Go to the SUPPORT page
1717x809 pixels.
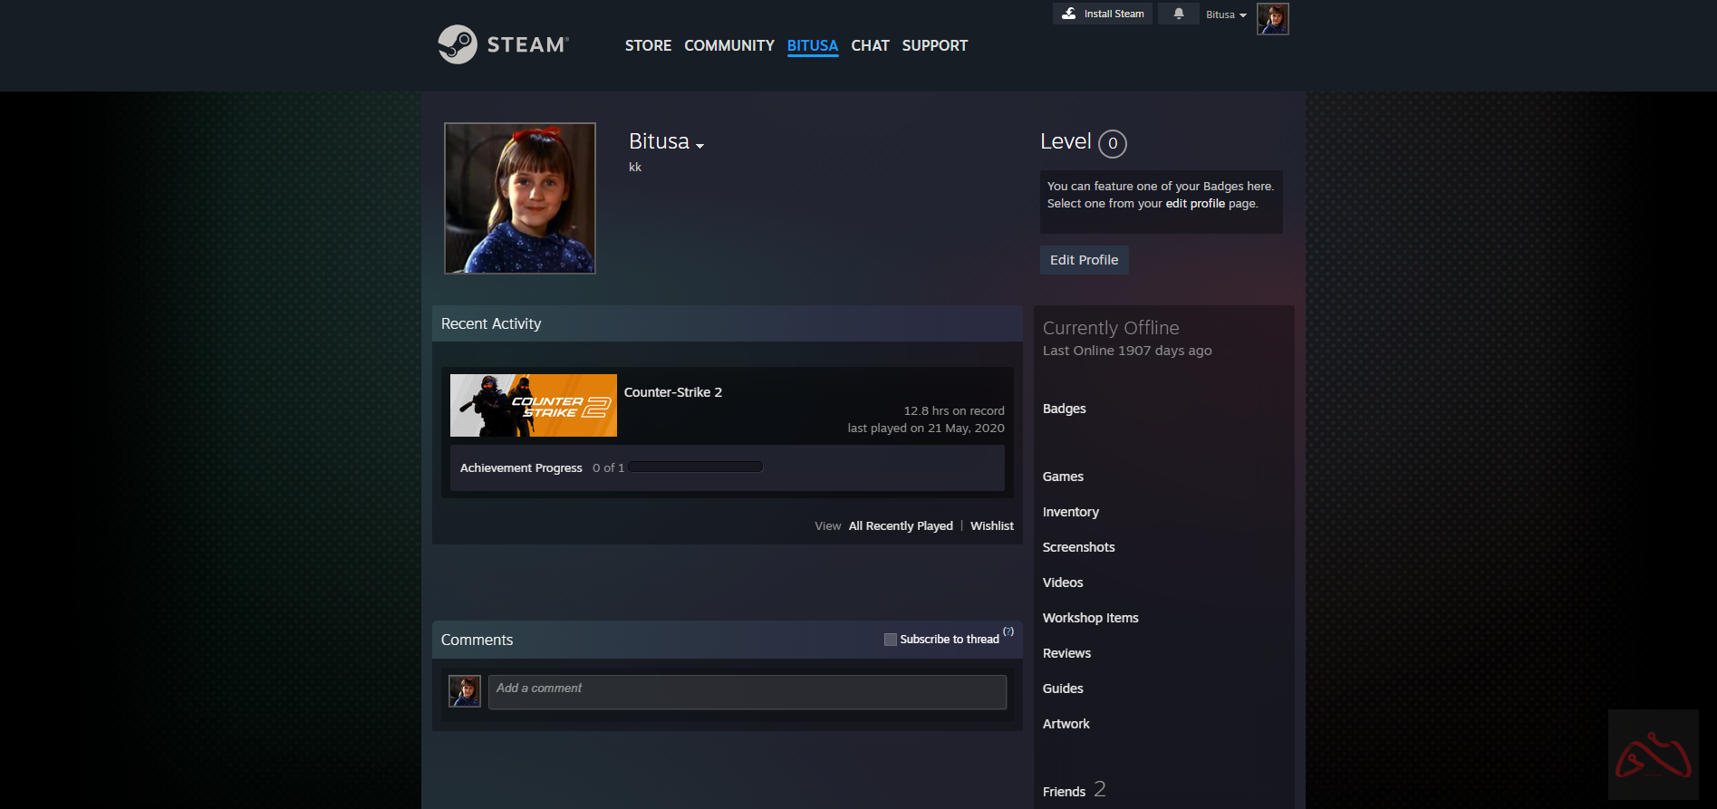point(934,45)
